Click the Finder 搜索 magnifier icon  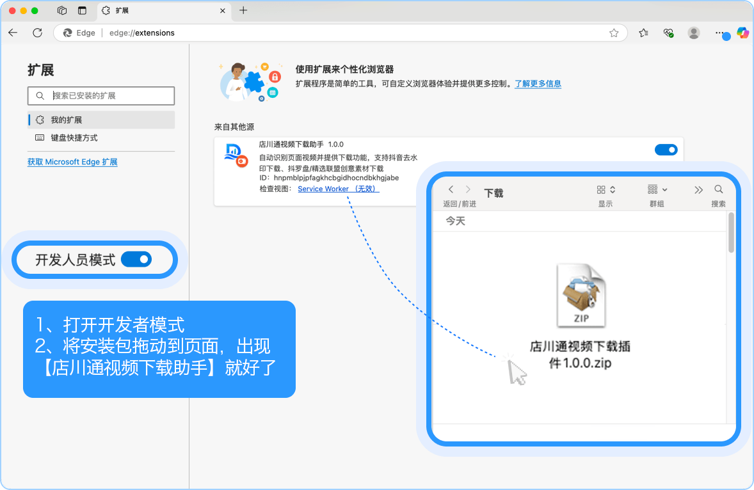[x=718, y=189]
